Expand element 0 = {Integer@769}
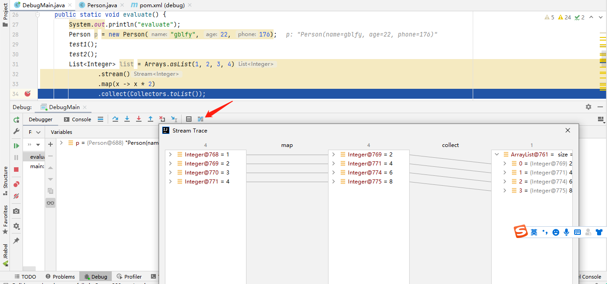Image resolution: width=607 pixels, height=284 pixels. point(505,164)
